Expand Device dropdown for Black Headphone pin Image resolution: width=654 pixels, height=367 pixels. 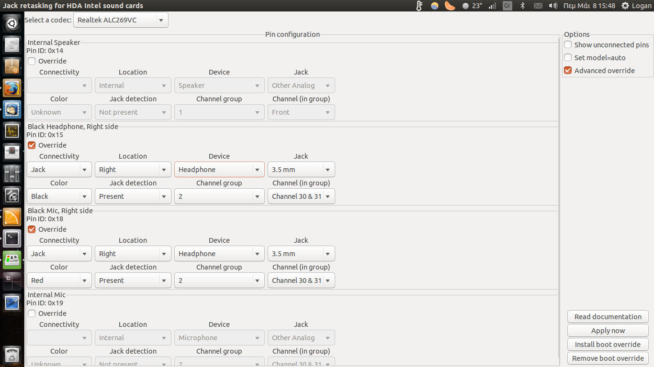(219, 170)
